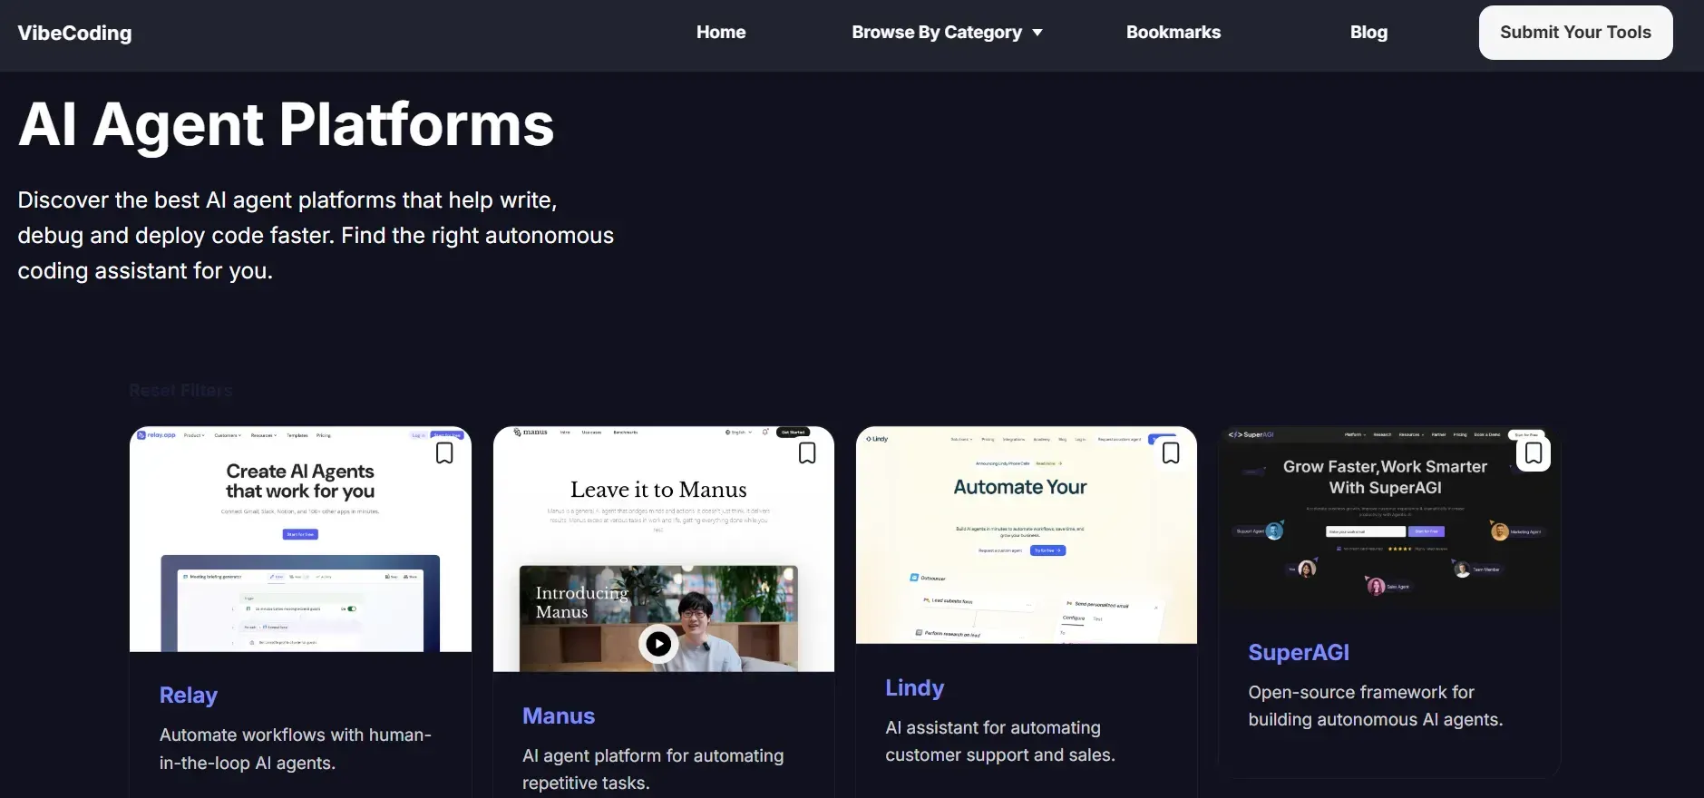Click the Relay description about human-in-the-loop agents
1704x798 pixels.
tap(296, 749)
